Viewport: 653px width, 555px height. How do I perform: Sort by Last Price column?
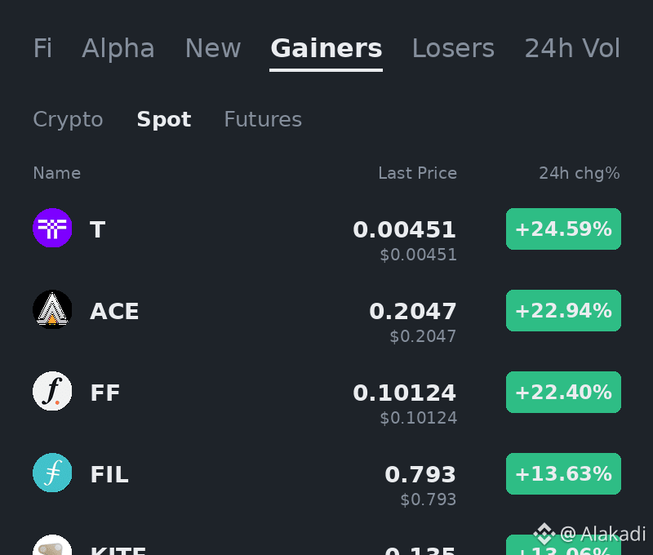[x=417, y=173]
